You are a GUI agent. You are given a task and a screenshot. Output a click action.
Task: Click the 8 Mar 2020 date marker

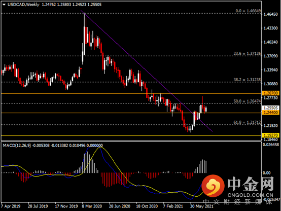(x=92, y=206)
